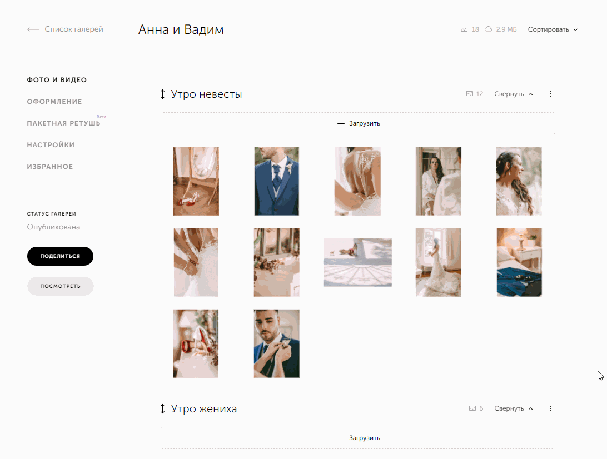Image resolution: width=607 pixels, height=459 pixels.
Task: Go to Настройки in sidebar
Action: 51,145
